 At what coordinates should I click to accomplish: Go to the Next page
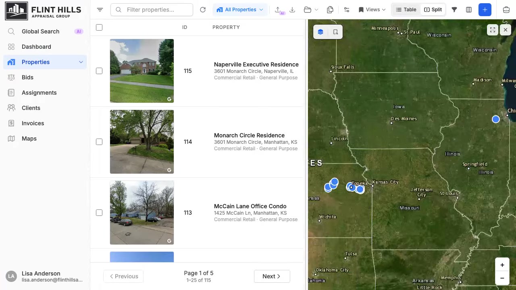(x=272, y=276)
